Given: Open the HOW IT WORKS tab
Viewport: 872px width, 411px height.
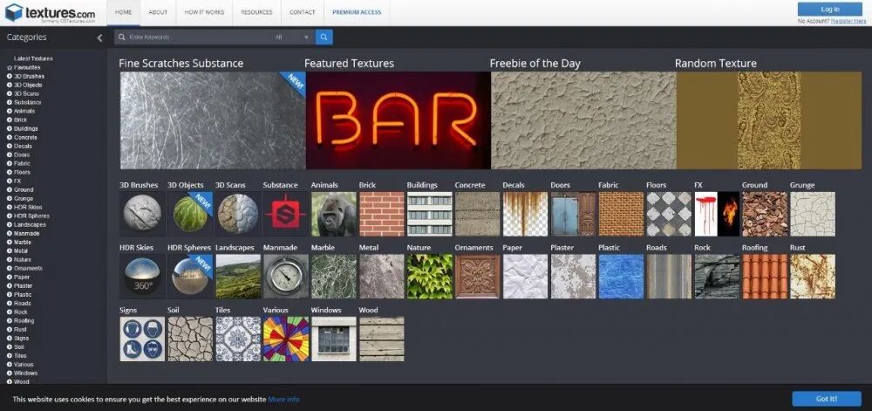Looking at the screenshot, I should pyautogui.click(x=204, y=12).
